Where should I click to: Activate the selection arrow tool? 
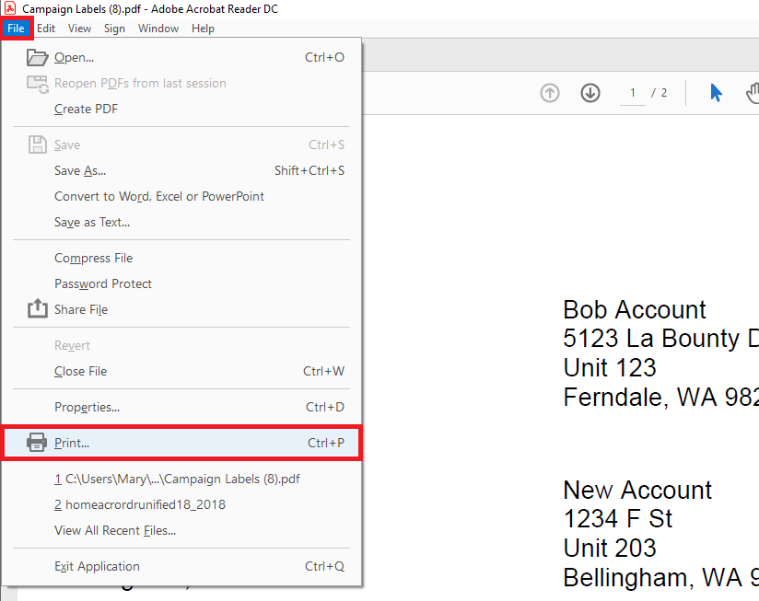pyautogui.click(x=716, y=93)
